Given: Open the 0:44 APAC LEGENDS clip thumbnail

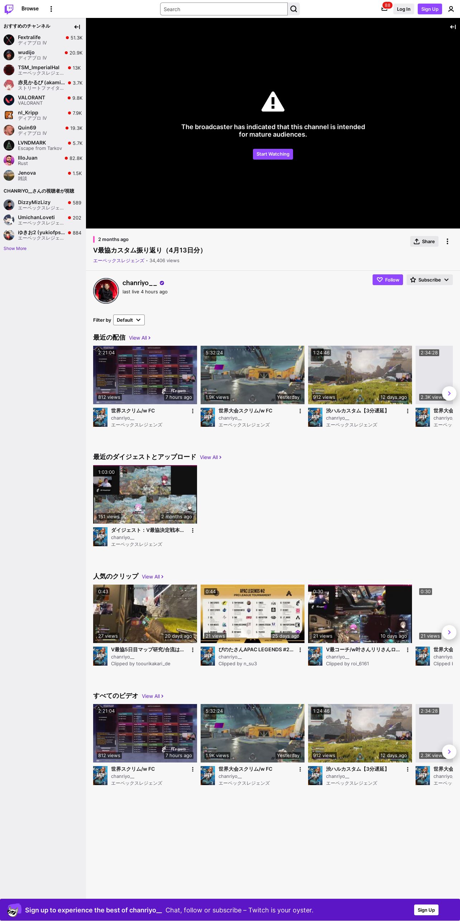Looking at the screenshot, I should 253,614.
